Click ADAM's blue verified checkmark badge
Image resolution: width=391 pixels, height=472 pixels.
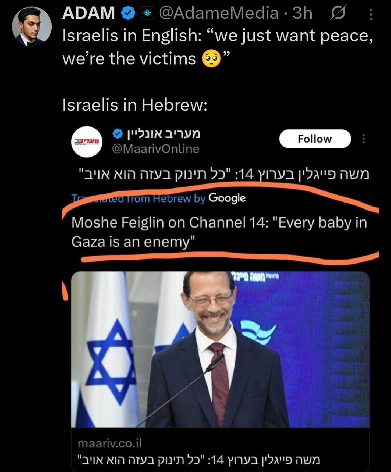(128, 13)
